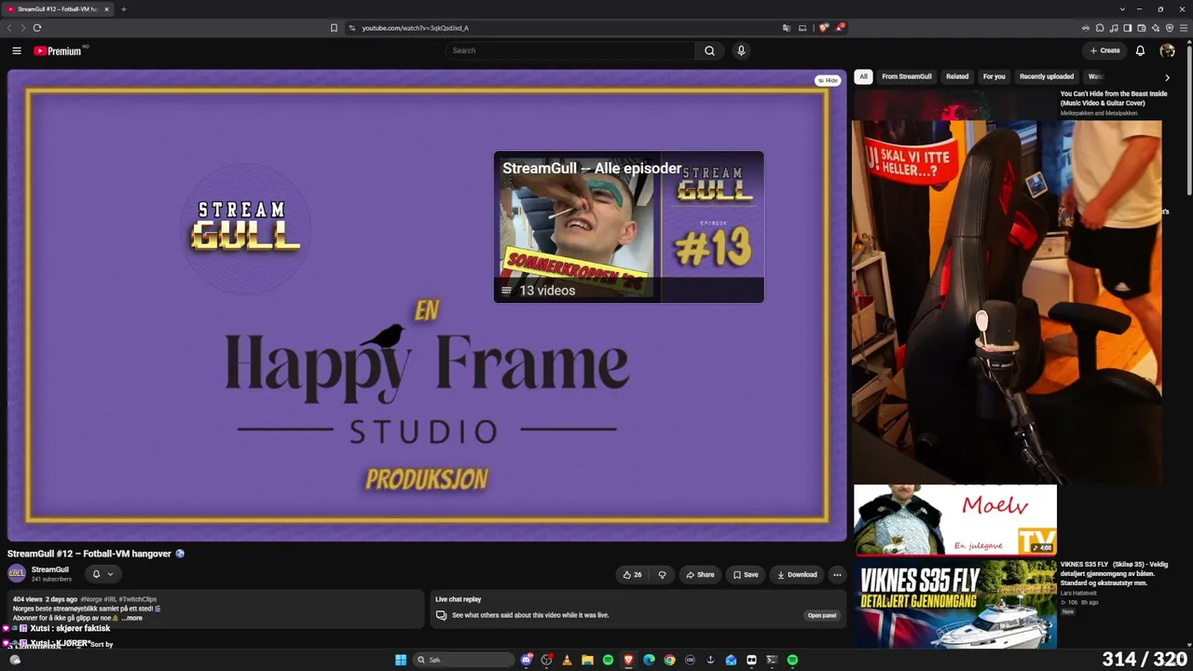Show more filter chips arrow
The image size is (1193, 671).
[1167, 77]
